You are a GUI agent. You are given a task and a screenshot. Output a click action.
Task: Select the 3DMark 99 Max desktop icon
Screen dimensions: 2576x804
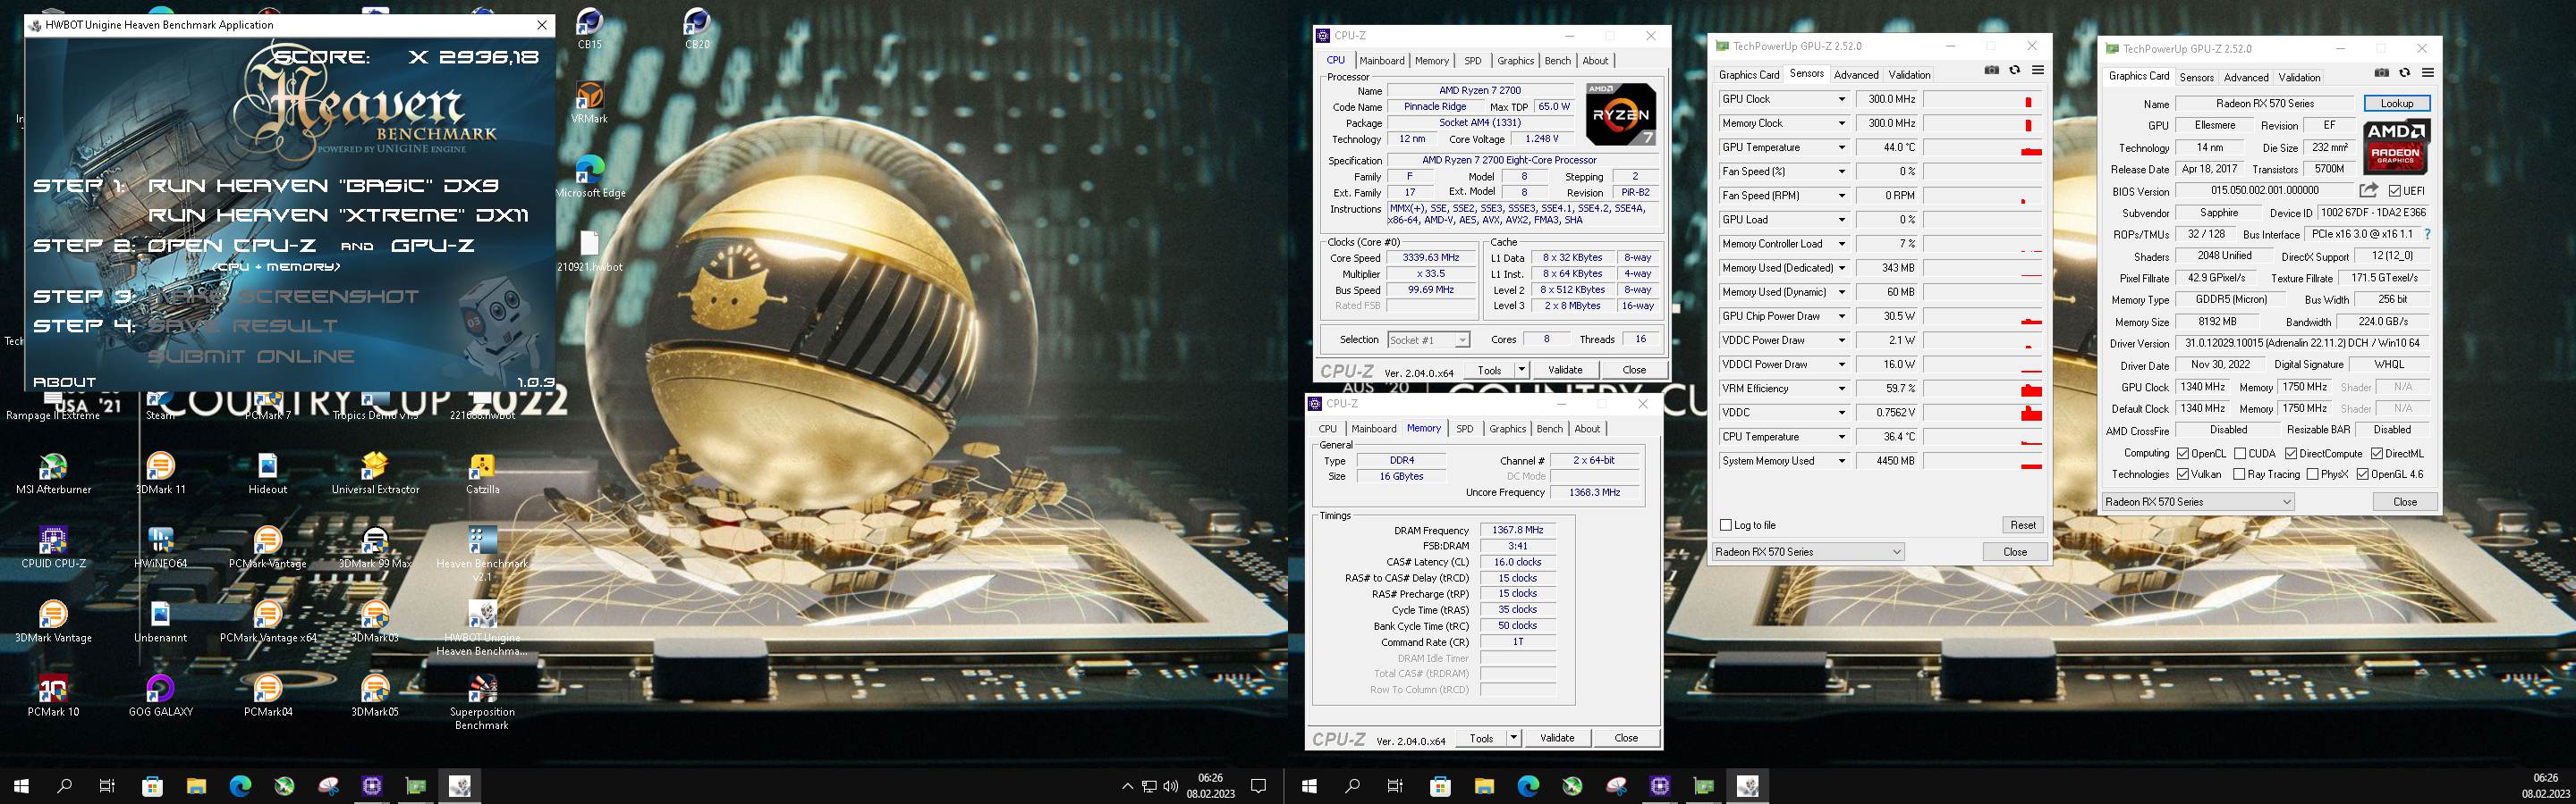point(375,548)
